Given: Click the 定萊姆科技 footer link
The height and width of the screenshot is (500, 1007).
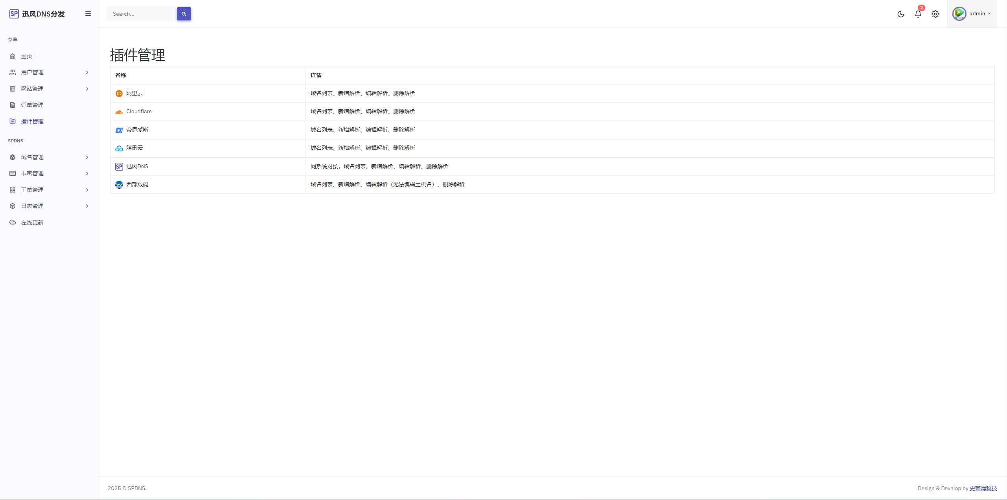Looking at the screenshot, I should [983, 489].
